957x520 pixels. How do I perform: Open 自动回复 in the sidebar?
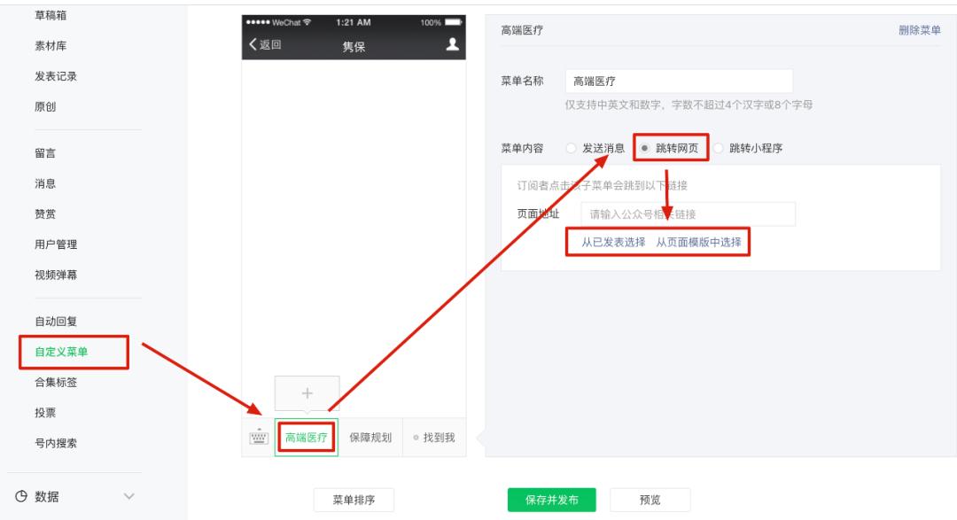coord(57,322)
